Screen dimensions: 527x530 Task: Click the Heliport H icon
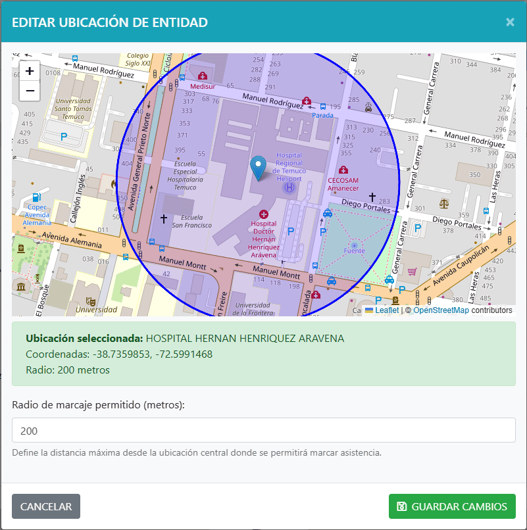point(288,187)
